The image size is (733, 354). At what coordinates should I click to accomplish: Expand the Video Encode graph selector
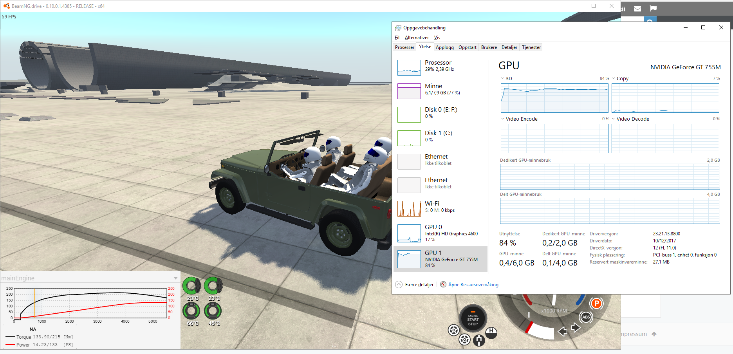pyautogui.click(x=502, y=119)
